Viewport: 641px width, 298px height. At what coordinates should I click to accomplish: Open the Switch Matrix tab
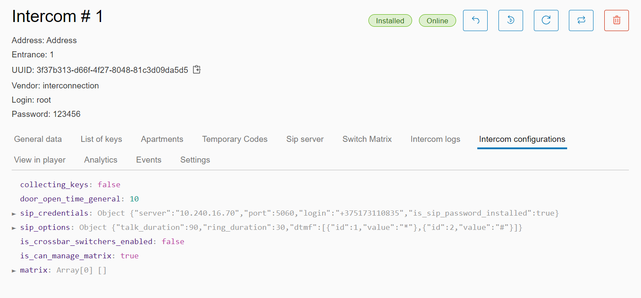367,139
